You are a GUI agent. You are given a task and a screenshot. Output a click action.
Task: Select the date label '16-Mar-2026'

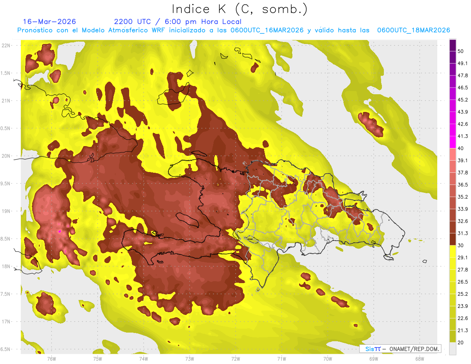coord(49,22)
